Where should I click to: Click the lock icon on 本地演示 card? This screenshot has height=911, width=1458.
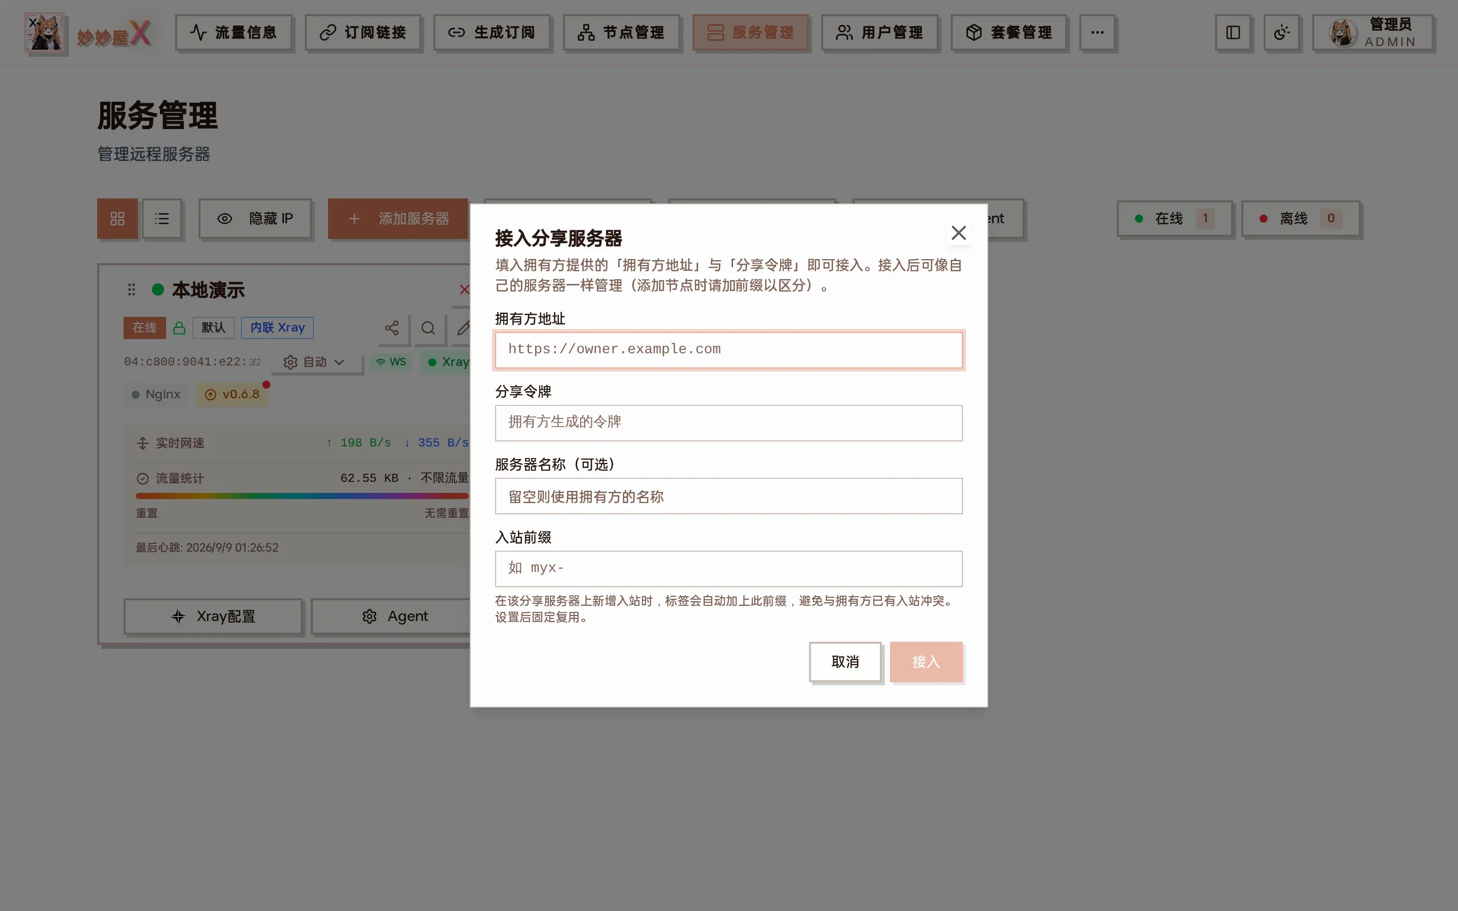tap(179, 328)
